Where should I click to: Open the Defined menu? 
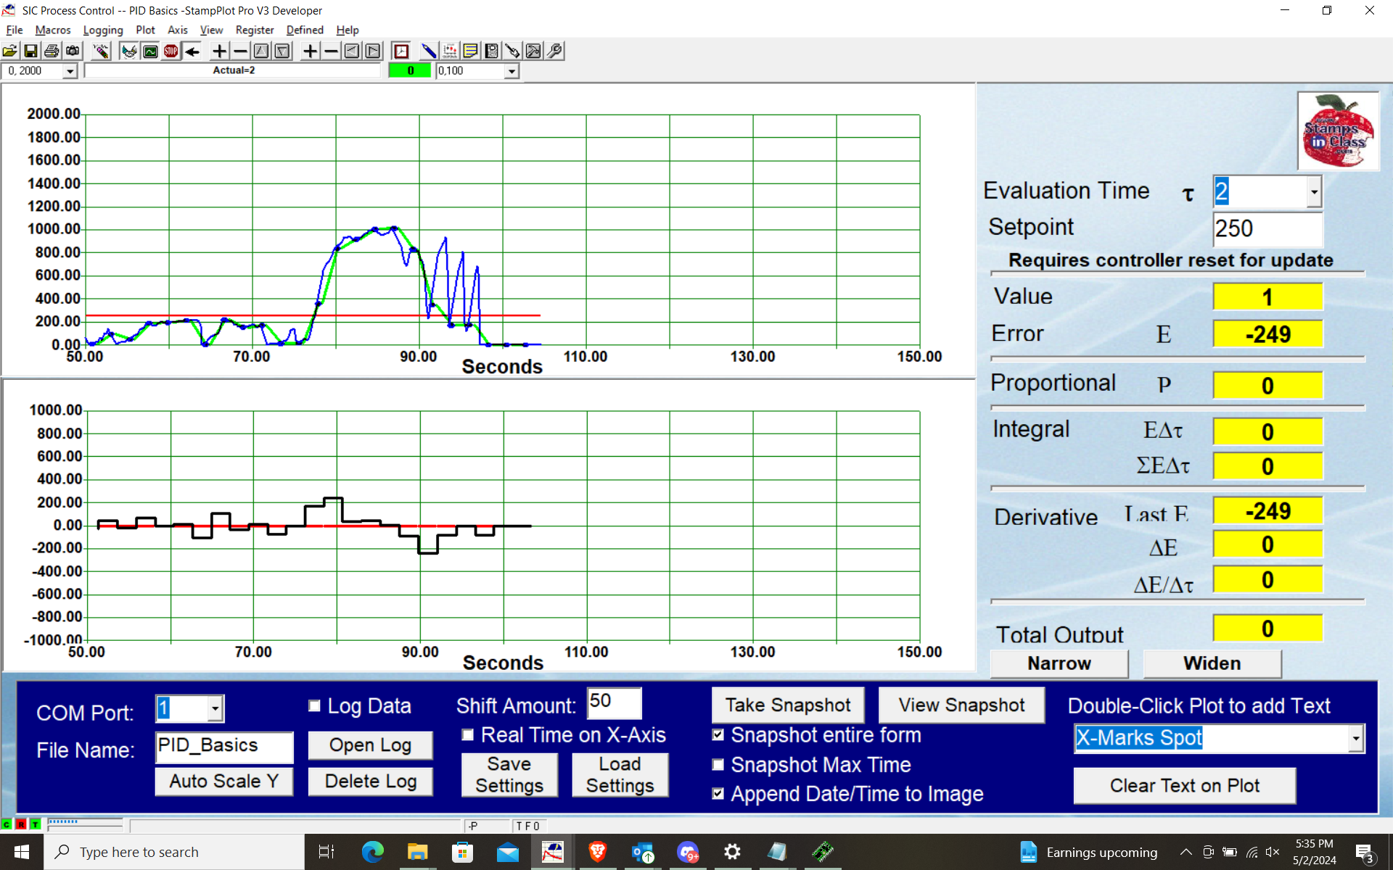(305, 30)
